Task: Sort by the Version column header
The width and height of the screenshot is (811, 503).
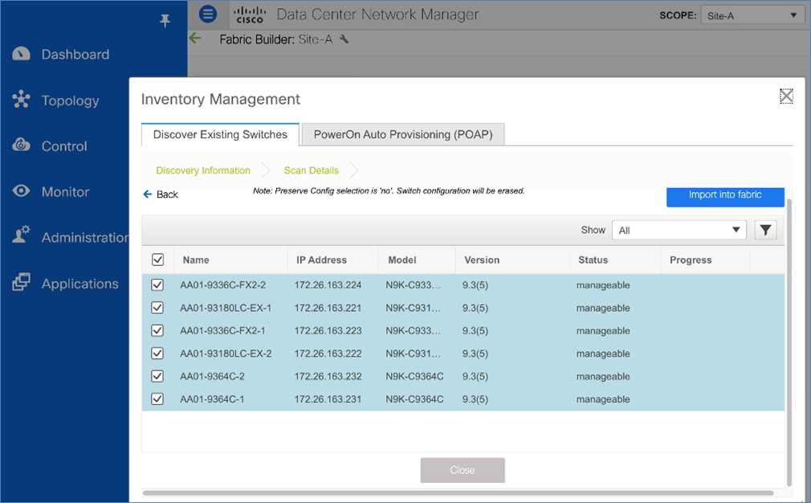Action: (482, 260)
